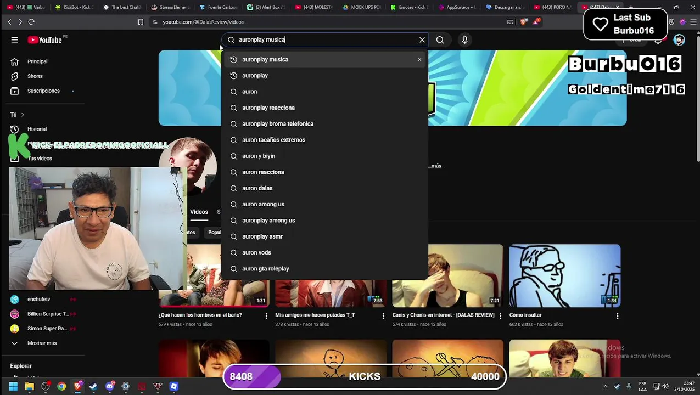Open the YouTube account avatar menu
700x395 pixels.
(679, 39)
